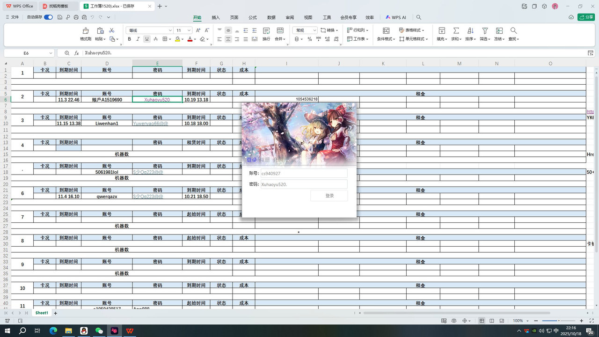Click the Format Painter (格式刷) icon
The height and width of the screenshot is (337, 599).
coord(86,31)
